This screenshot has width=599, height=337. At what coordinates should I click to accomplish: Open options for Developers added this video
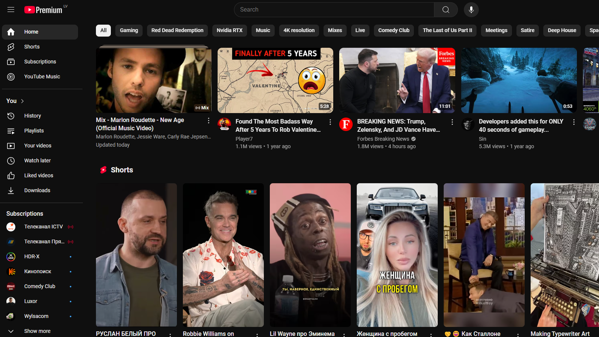point(574,122)
